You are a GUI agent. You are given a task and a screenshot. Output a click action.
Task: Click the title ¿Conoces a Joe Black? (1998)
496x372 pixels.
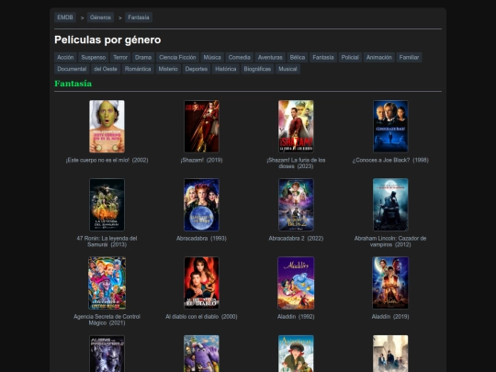[390, 161]
